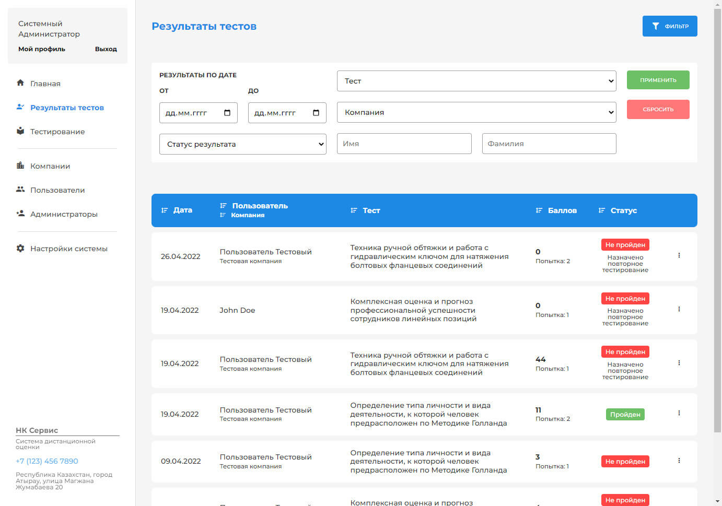Click the Результаты тестов page heading
Image resolution: width=722 pixels, height=506 pixels.
pos(204,26)
